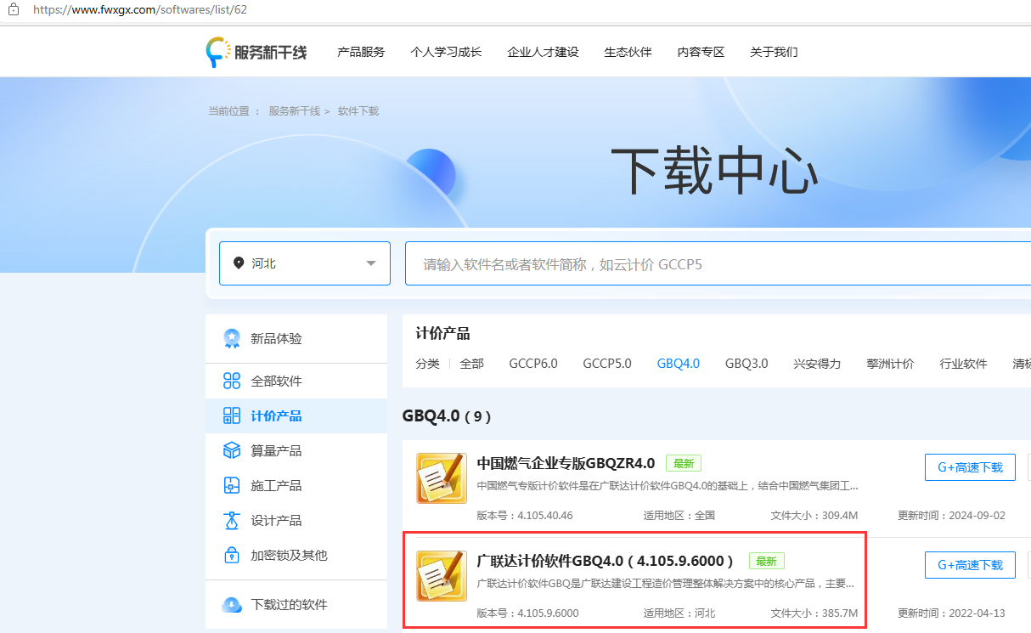Click the 最新 tag on 中国燃气企业专版GBQZR4.0

[684, 464]
